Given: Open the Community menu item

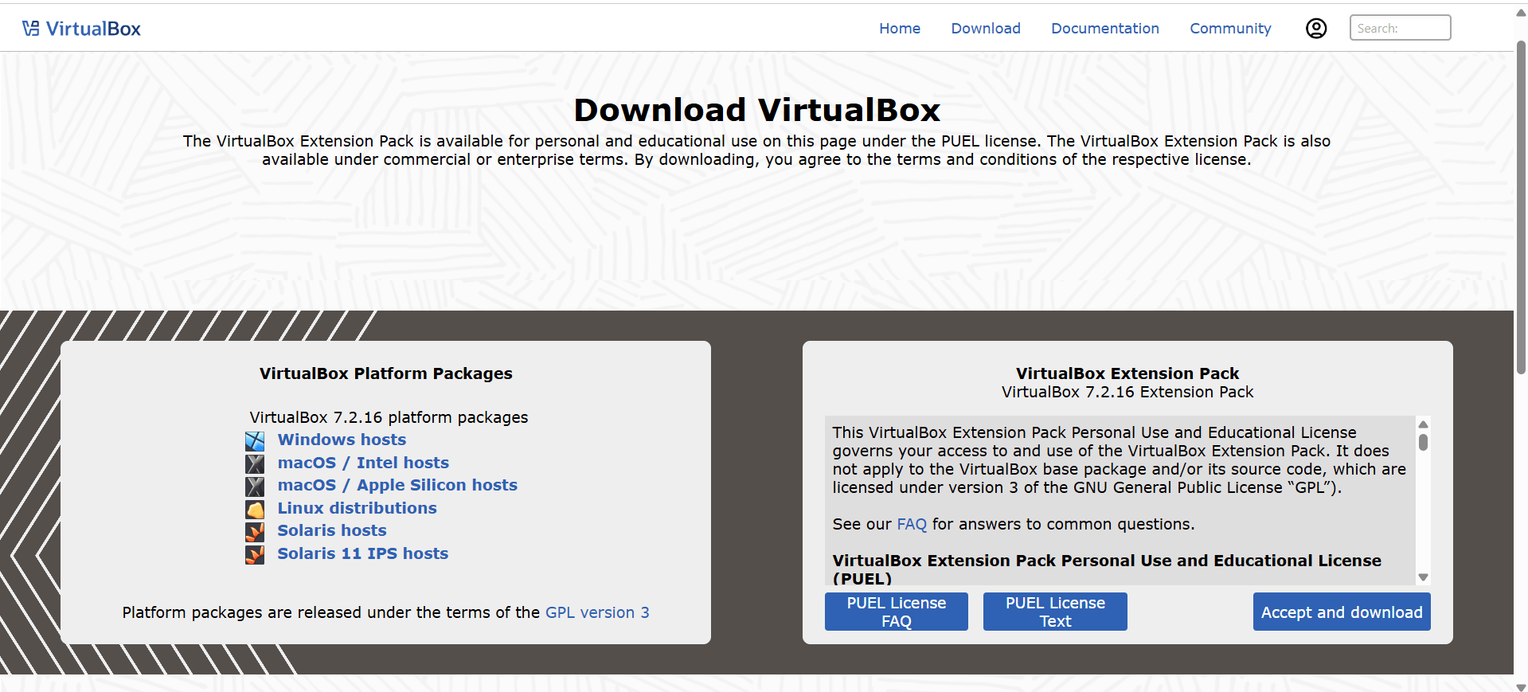Looking at the screenshot, I should (1230, 29).
